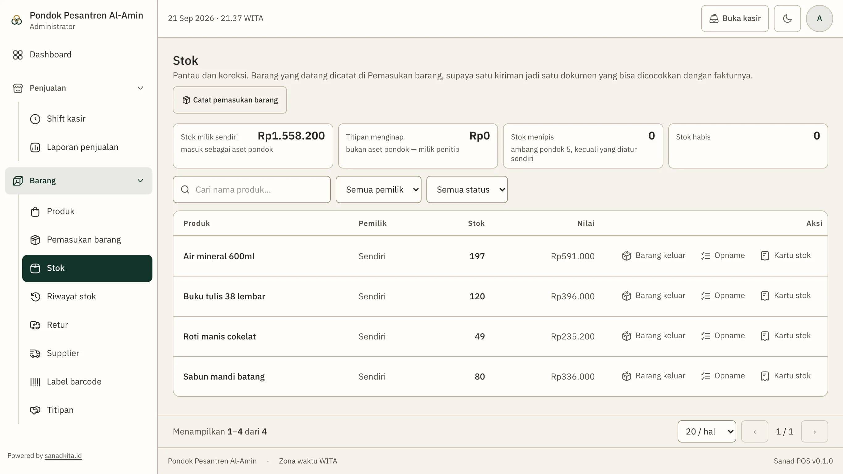Click Opname icon for Sabun mandi batang
Screen dimensions: 843x474
click(x=706, y=376)
